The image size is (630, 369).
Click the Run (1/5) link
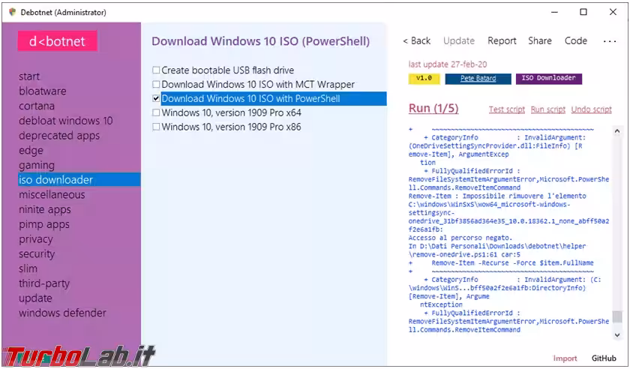(433, 109)
